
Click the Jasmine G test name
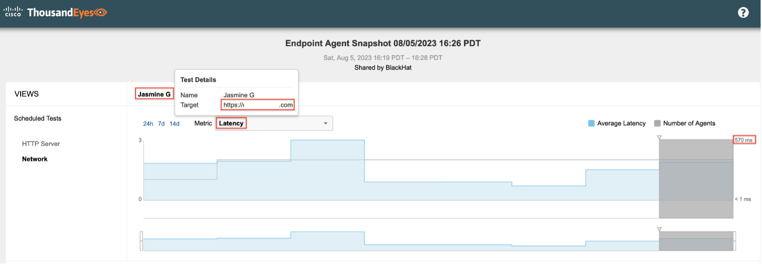[154, 94]
